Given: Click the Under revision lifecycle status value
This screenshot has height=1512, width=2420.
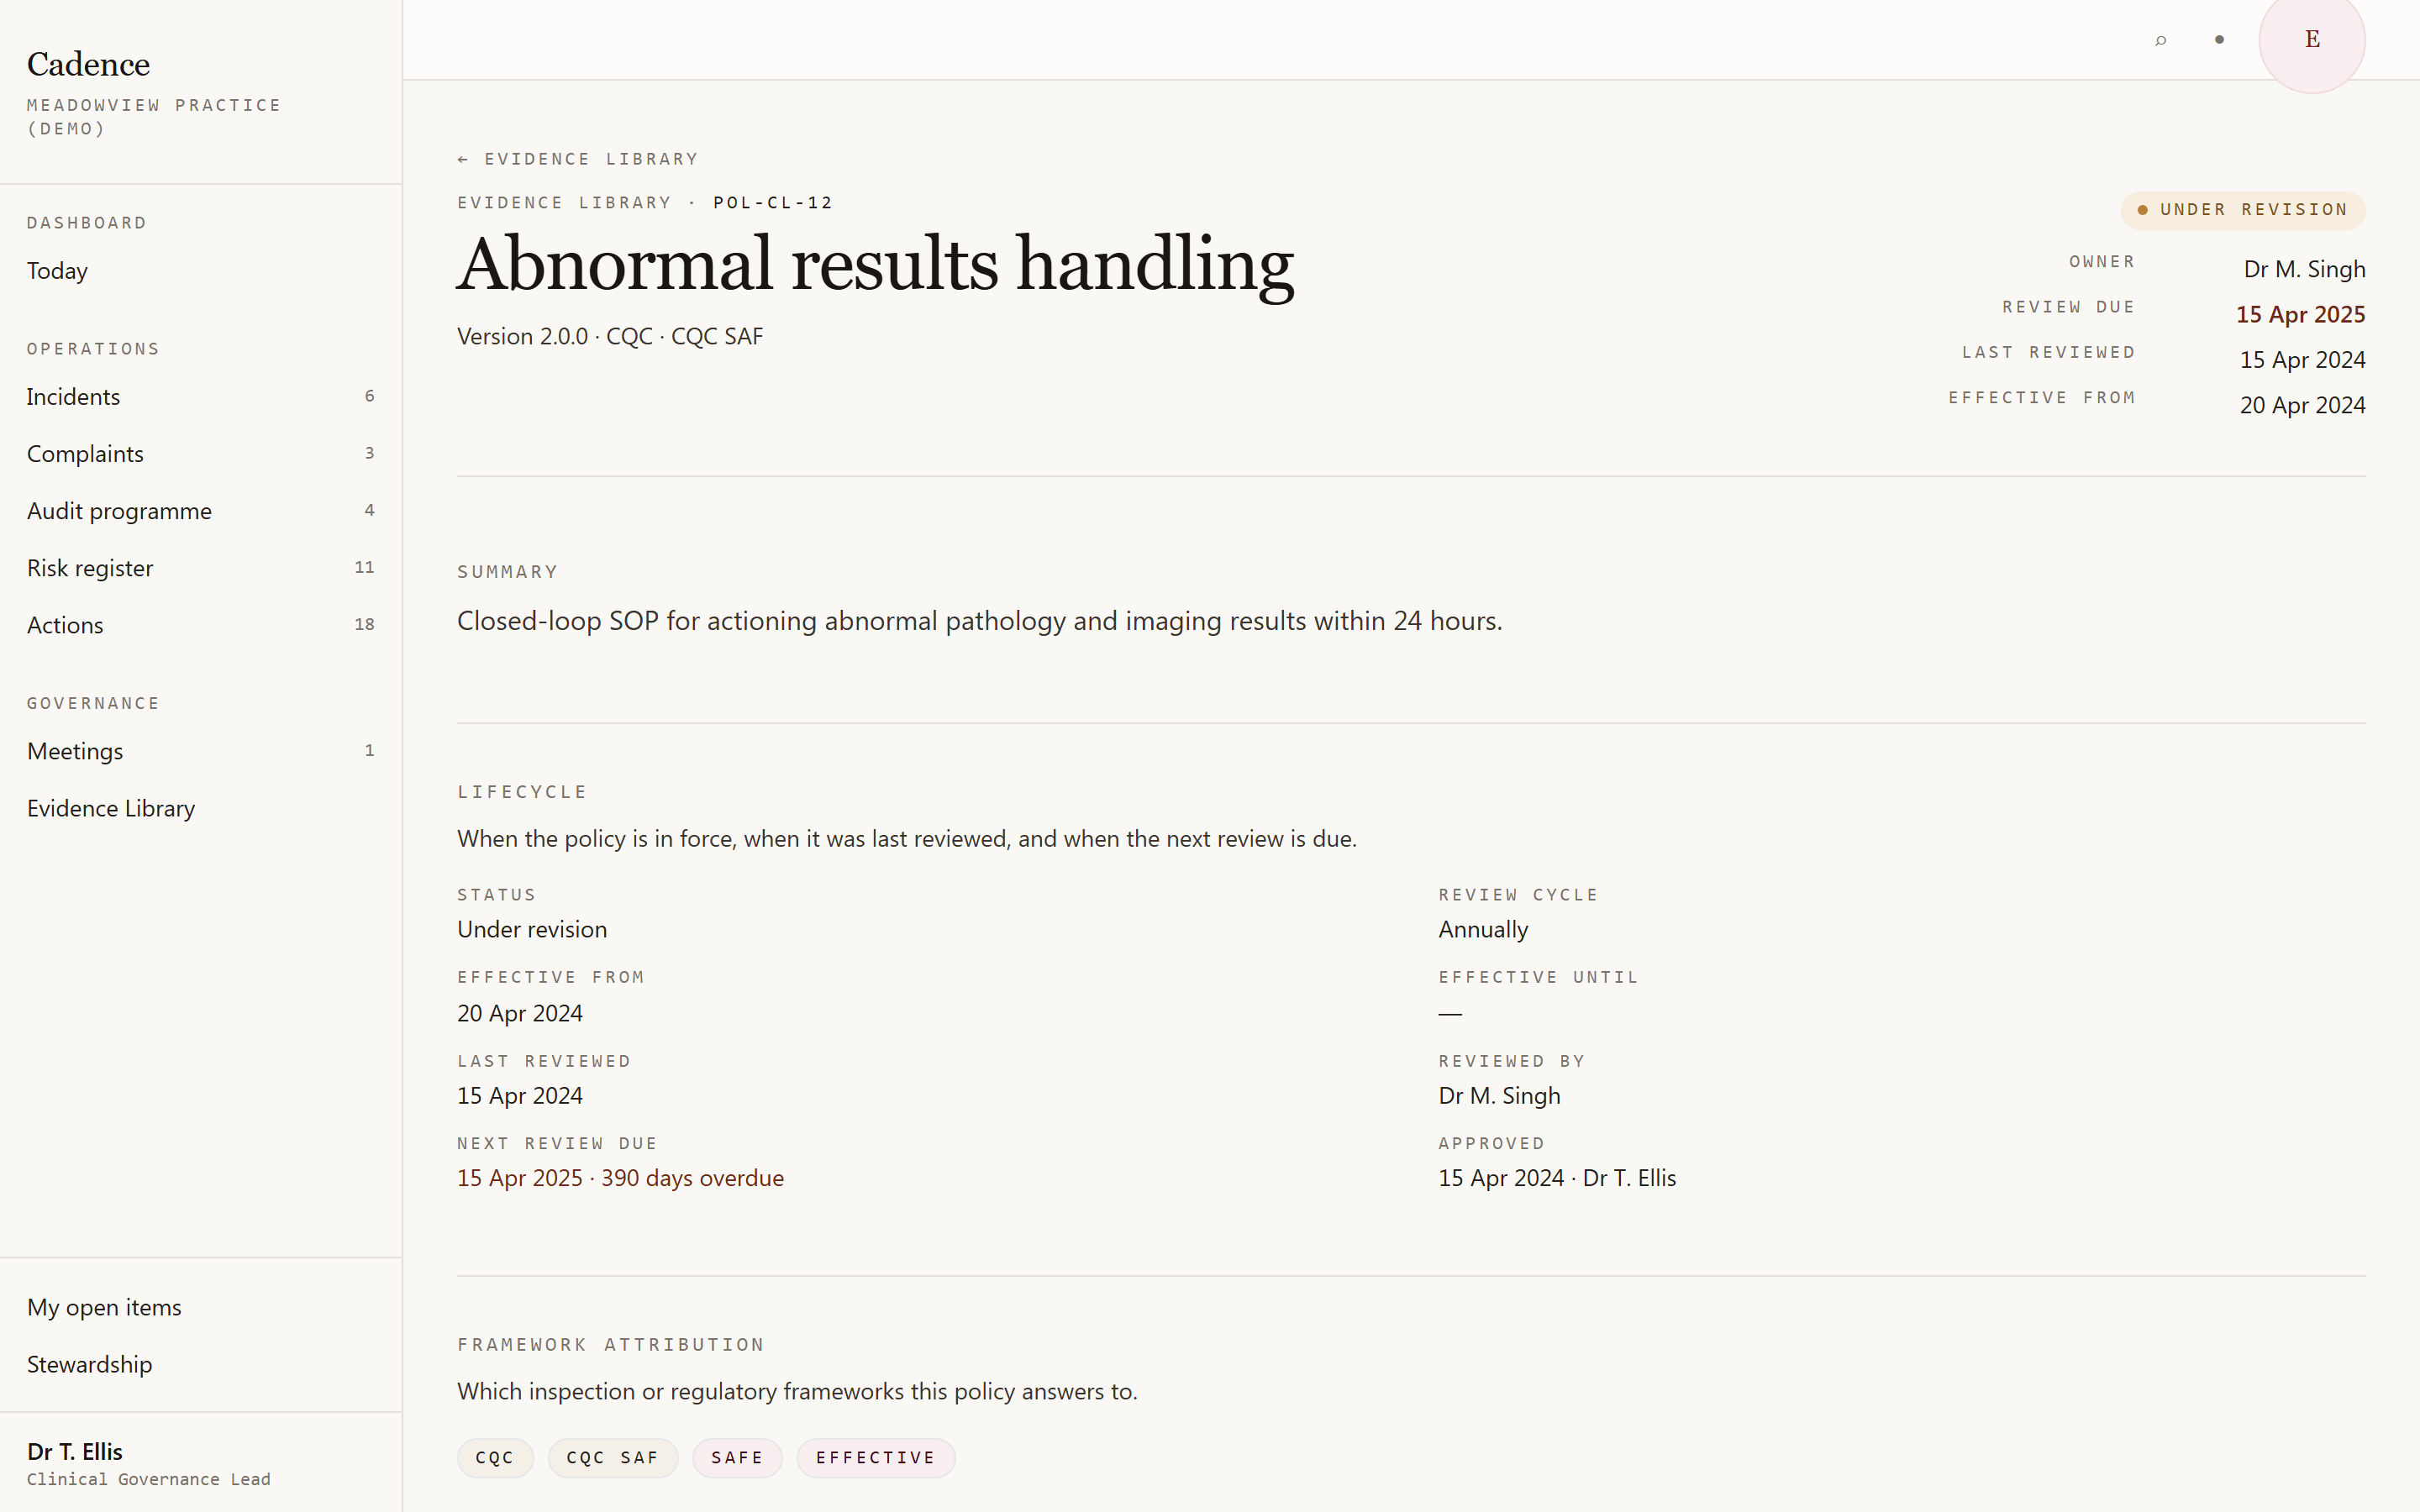Looking at the screenshot, I should click(x=532, y=930).
